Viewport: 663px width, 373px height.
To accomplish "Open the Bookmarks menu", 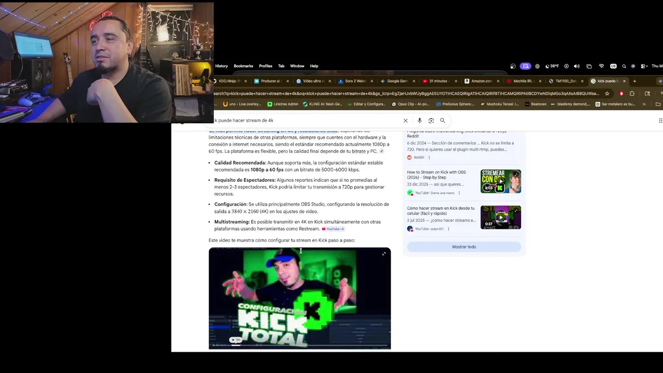I will tap(243, 66).
